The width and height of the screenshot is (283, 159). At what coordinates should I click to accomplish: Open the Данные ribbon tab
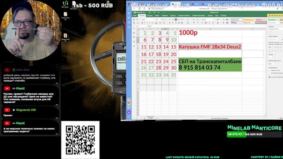click(173, 16)
